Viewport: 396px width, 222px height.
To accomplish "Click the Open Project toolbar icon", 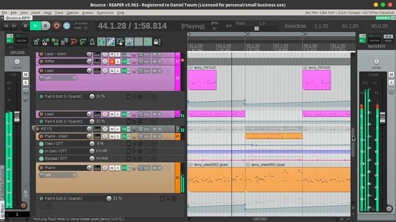I will click(x=45, y=42).
